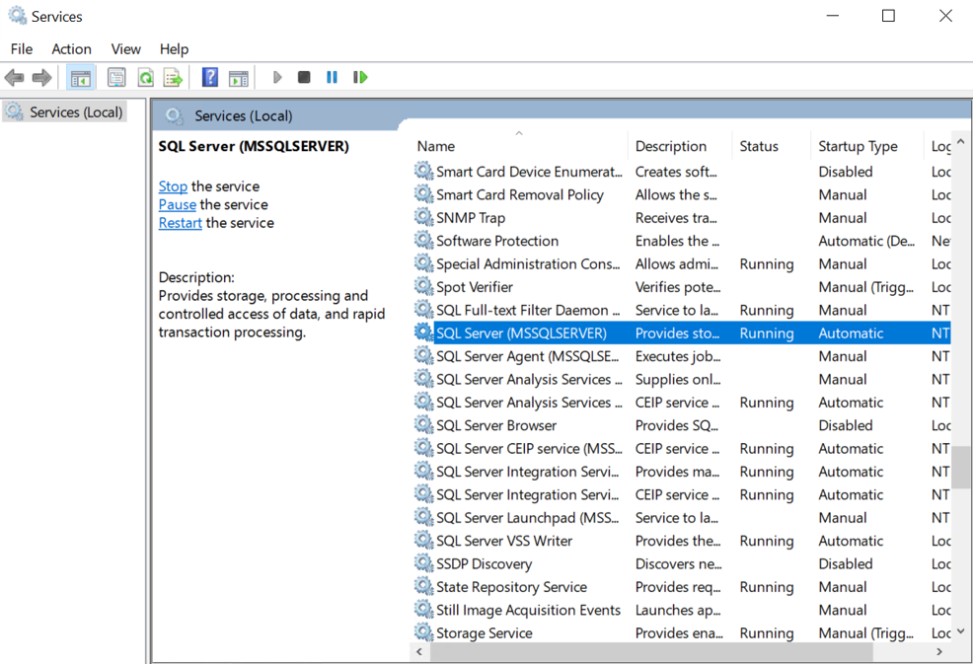974x665 pixels.
Task: Open the File menu
Action: point(22,49)
